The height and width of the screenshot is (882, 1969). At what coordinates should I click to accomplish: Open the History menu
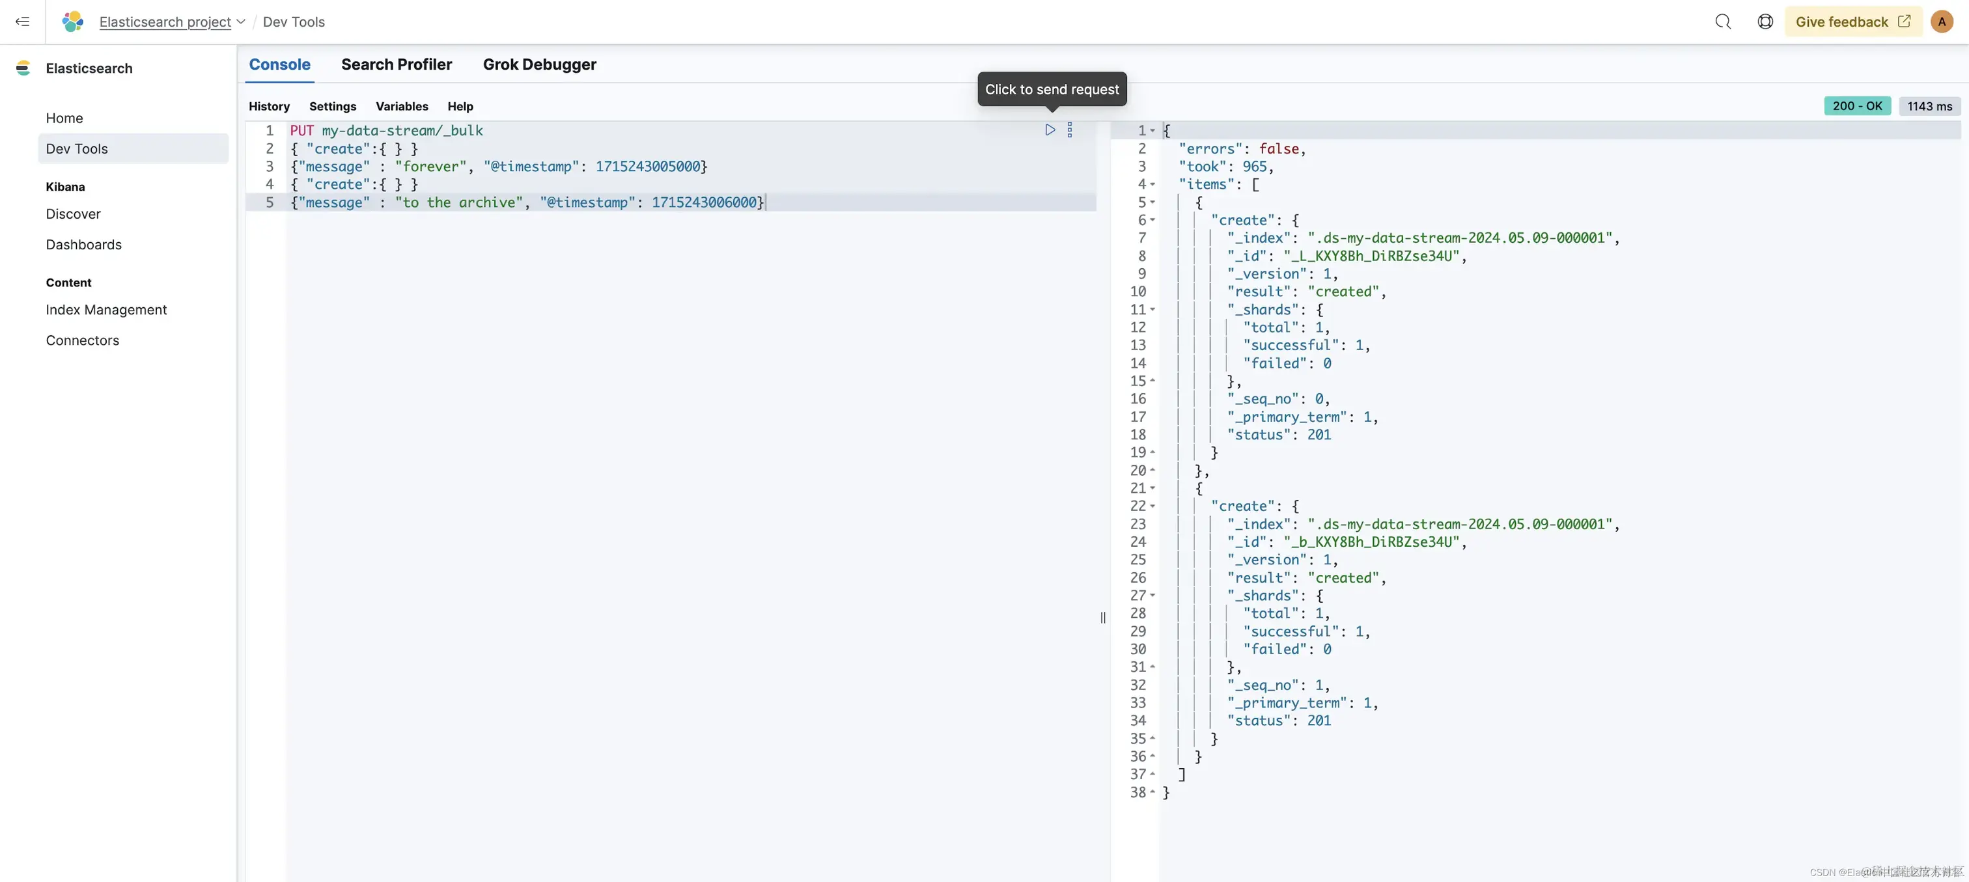269,106
